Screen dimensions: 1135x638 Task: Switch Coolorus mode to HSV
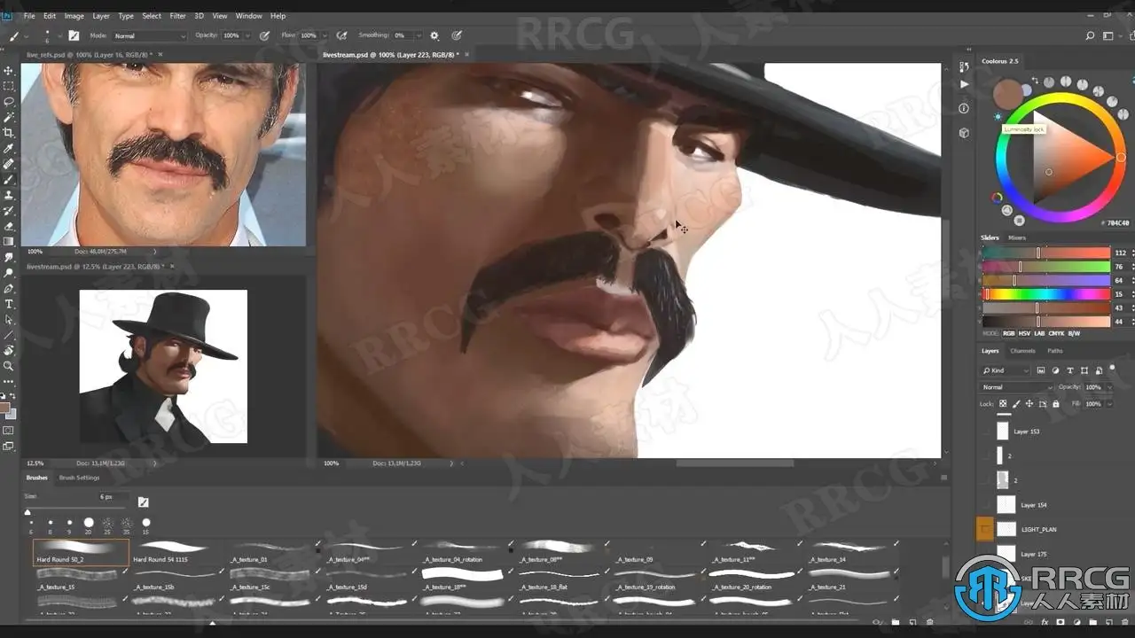click(1025, 333)
